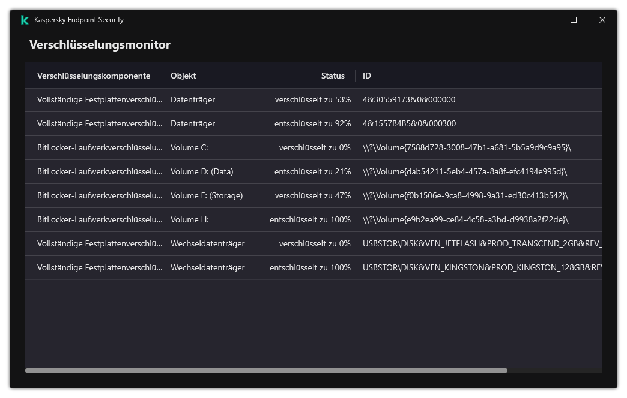Sort by the ID column header
Image resolution: width=627 pixels, height=398 pixels.
(367, 76)
